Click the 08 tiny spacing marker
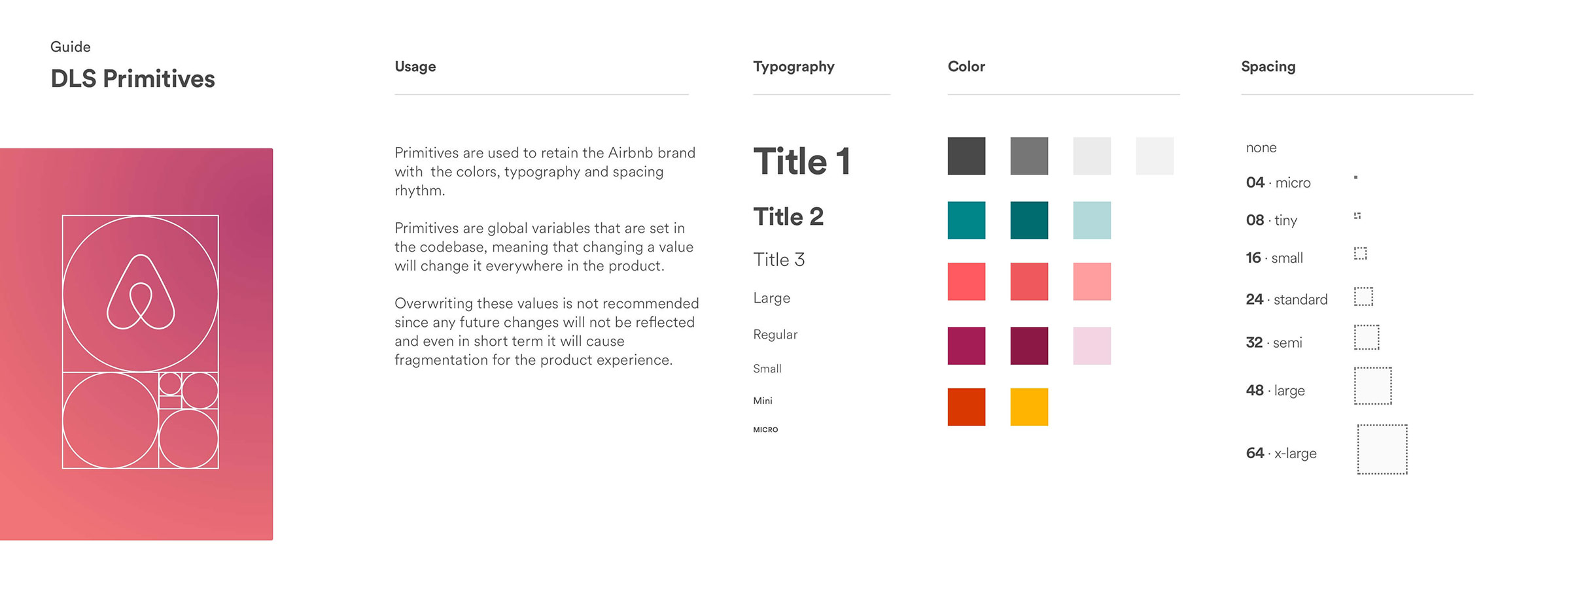This screenshot has width=1570, height=602. 1357,216
